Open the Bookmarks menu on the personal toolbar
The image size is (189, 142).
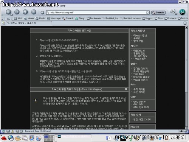click(94, 19)
